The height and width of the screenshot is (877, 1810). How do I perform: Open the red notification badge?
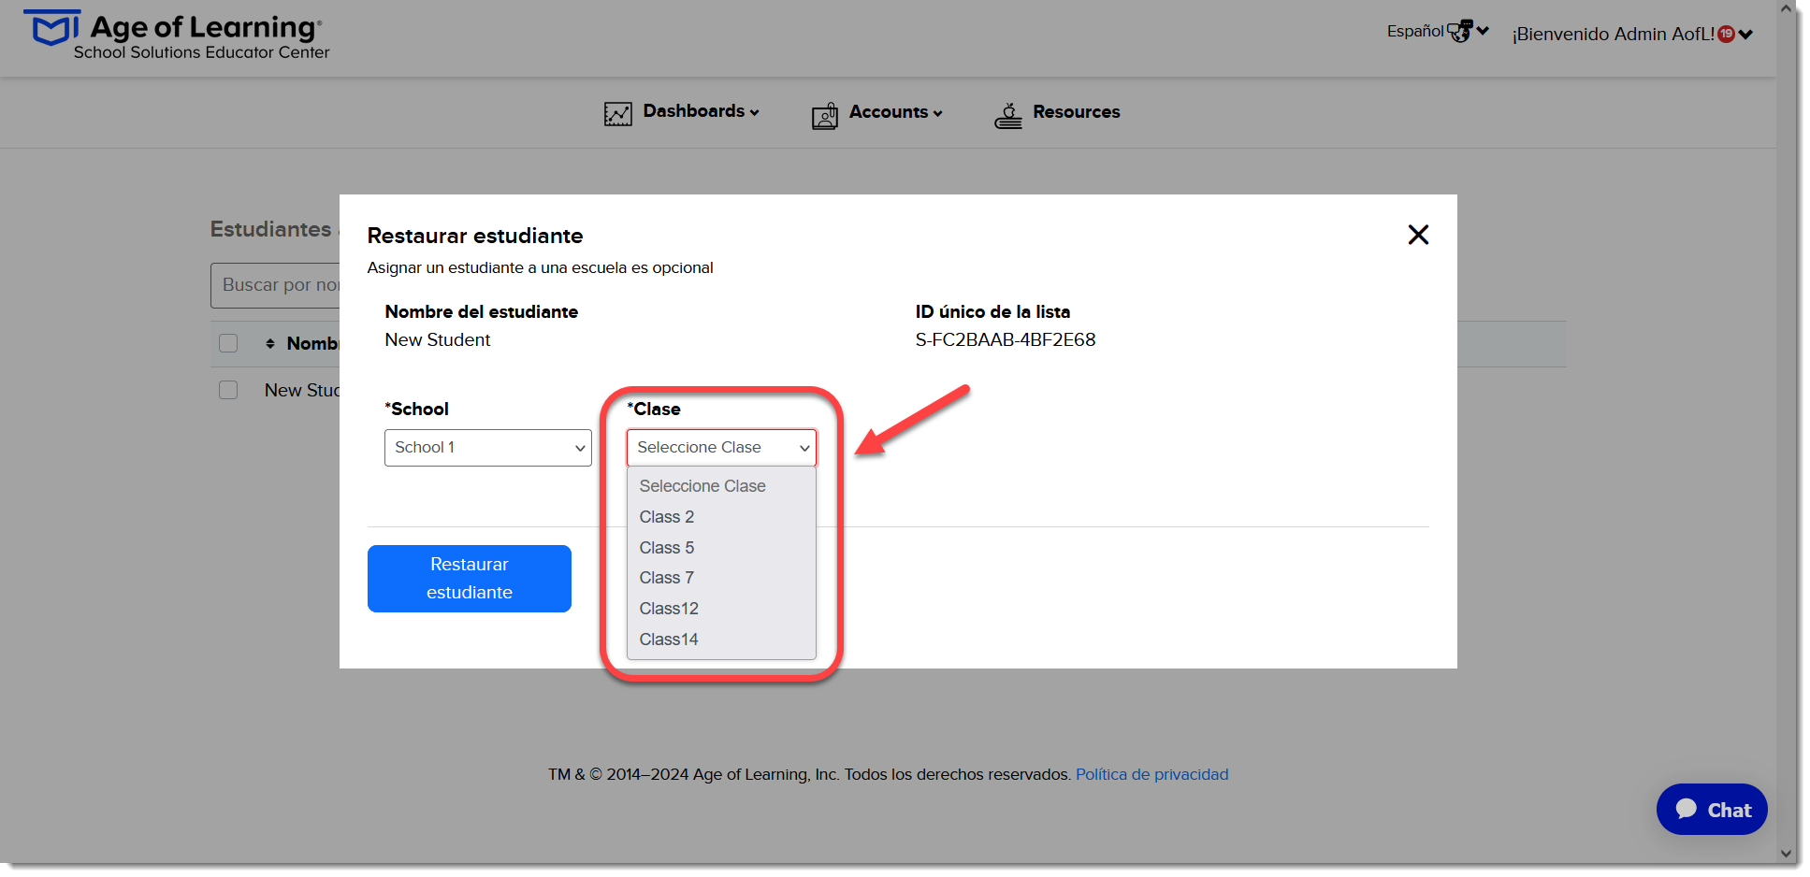pyautogui.click(x=1727, y=34)
